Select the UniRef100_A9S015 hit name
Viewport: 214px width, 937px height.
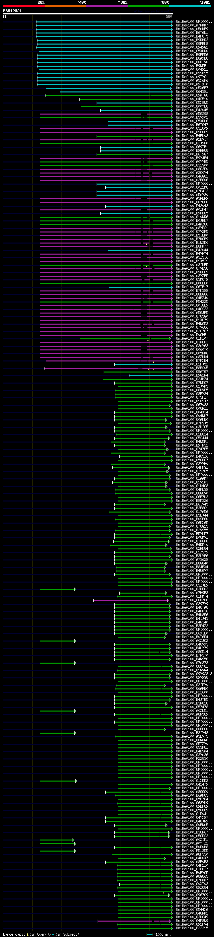tap(192, 73)
